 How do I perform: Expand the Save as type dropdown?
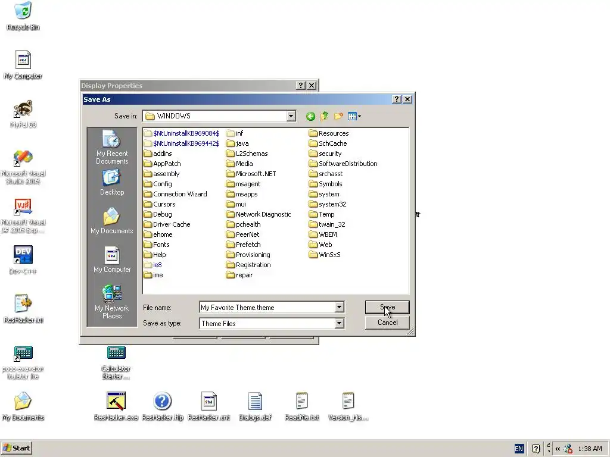(339, 323)
